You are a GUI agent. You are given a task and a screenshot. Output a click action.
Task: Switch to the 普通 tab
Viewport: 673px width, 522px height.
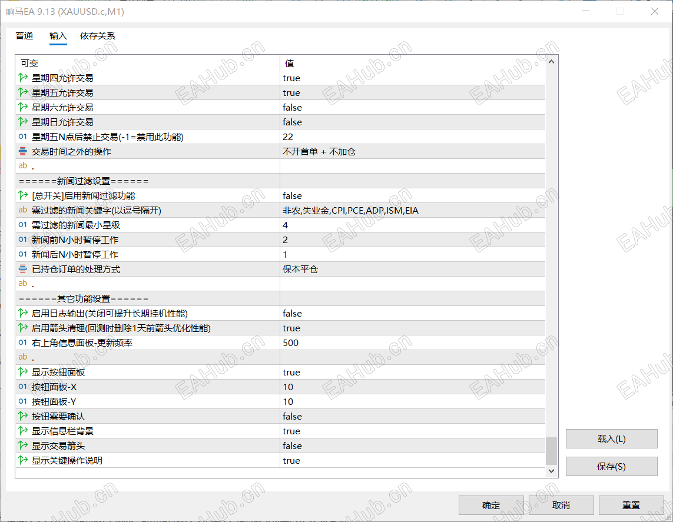click(x=24, y=35)
